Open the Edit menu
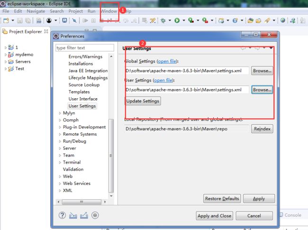This screenshot has width=308, height=230. pos(18,11)
